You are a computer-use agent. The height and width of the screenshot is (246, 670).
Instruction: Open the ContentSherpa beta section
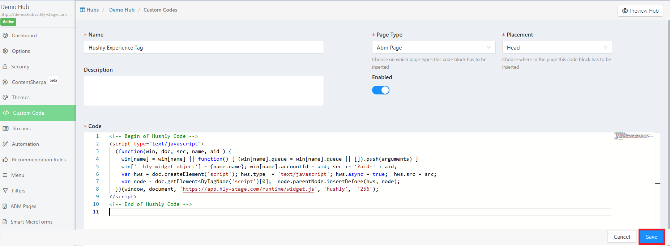[38, 82]
